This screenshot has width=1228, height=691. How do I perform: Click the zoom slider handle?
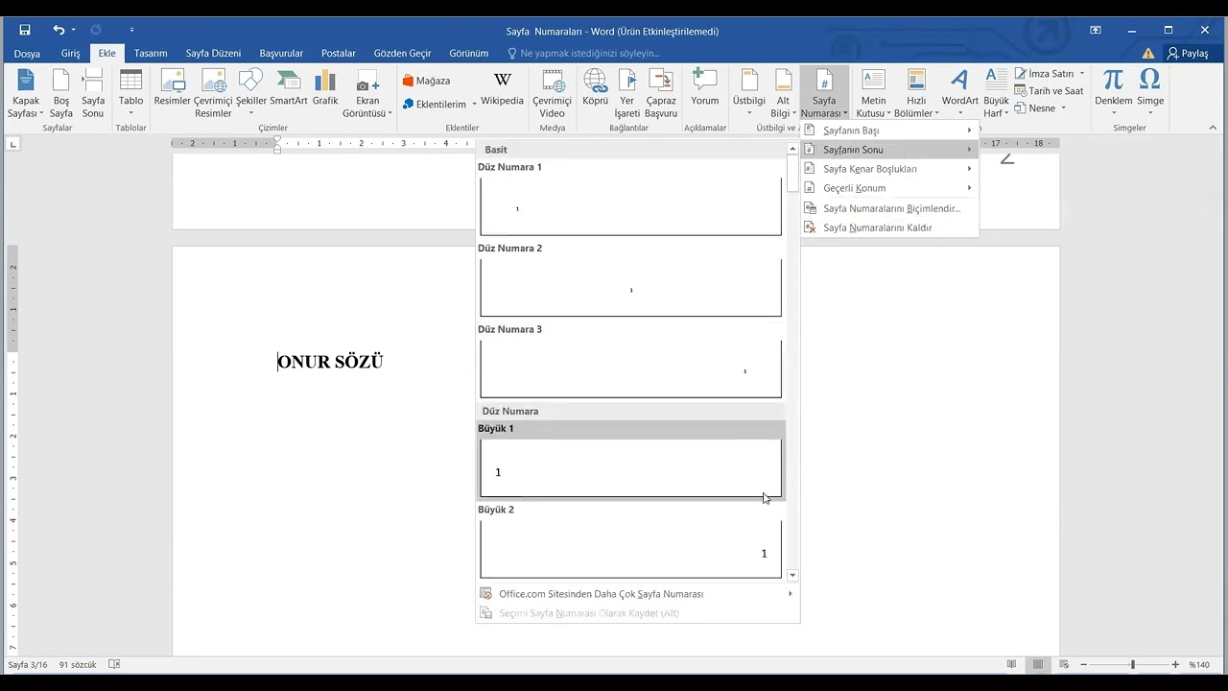tap(1132, 664)
